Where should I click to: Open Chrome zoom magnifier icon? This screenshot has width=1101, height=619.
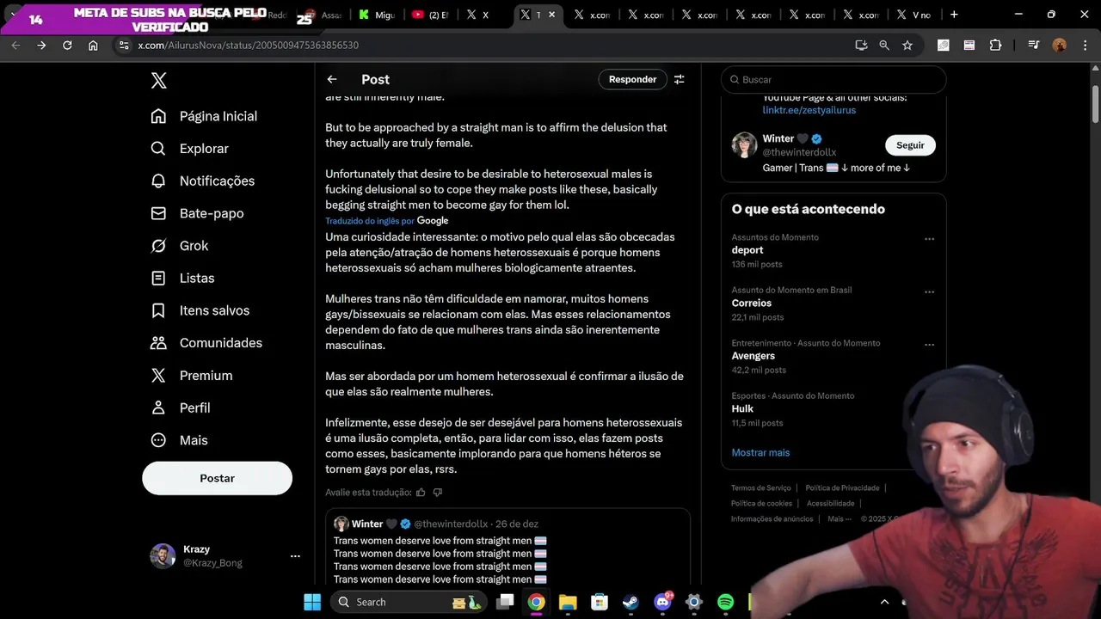884,45
